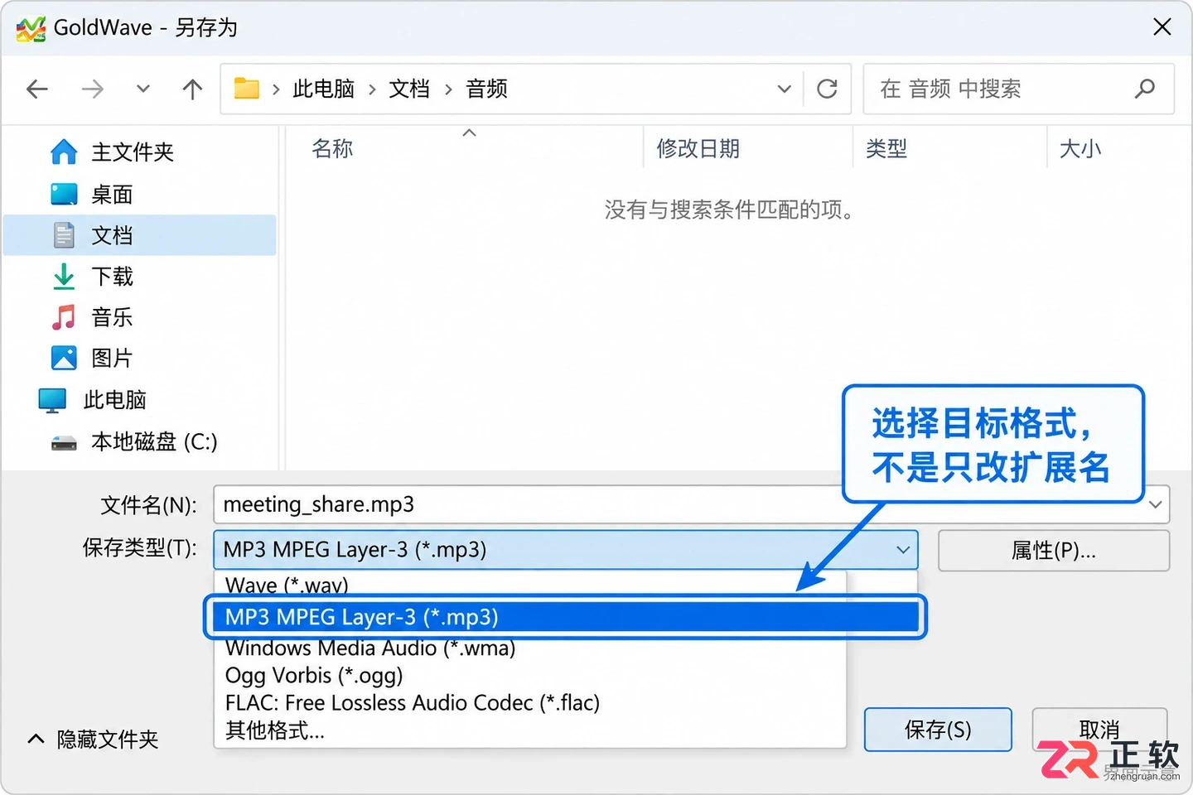1193x795 pixels.
Task: Expand the address bar history dropdown
Action: pos(784,89)
